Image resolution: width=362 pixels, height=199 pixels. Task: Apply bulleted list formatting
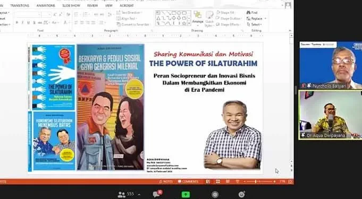(77, 14)
